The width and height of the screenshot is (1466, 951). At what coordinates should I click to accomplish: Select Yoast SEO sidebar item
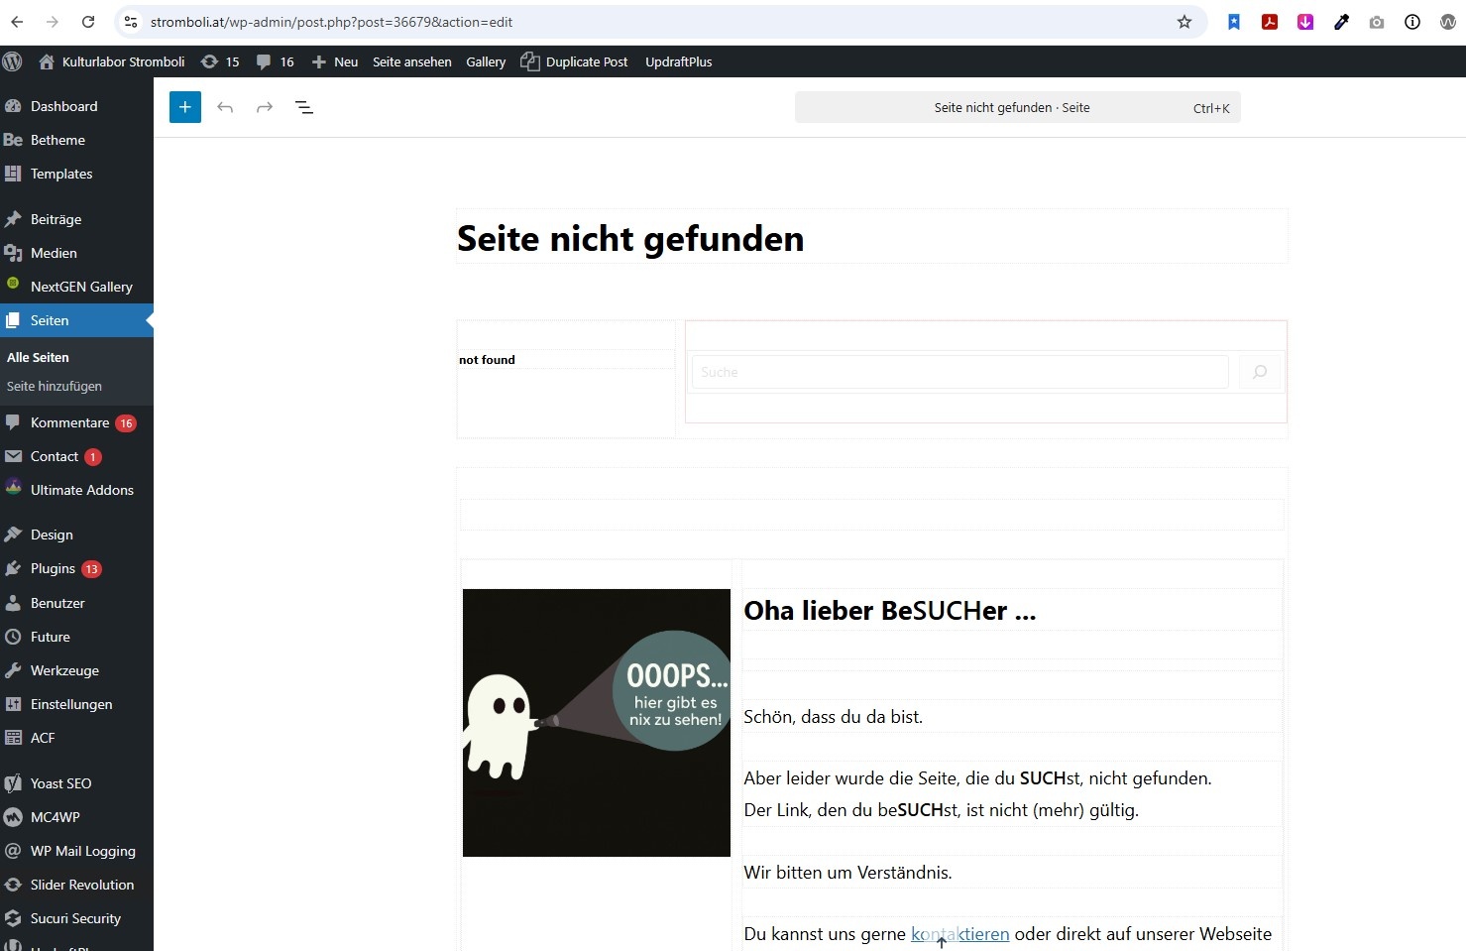60,783
